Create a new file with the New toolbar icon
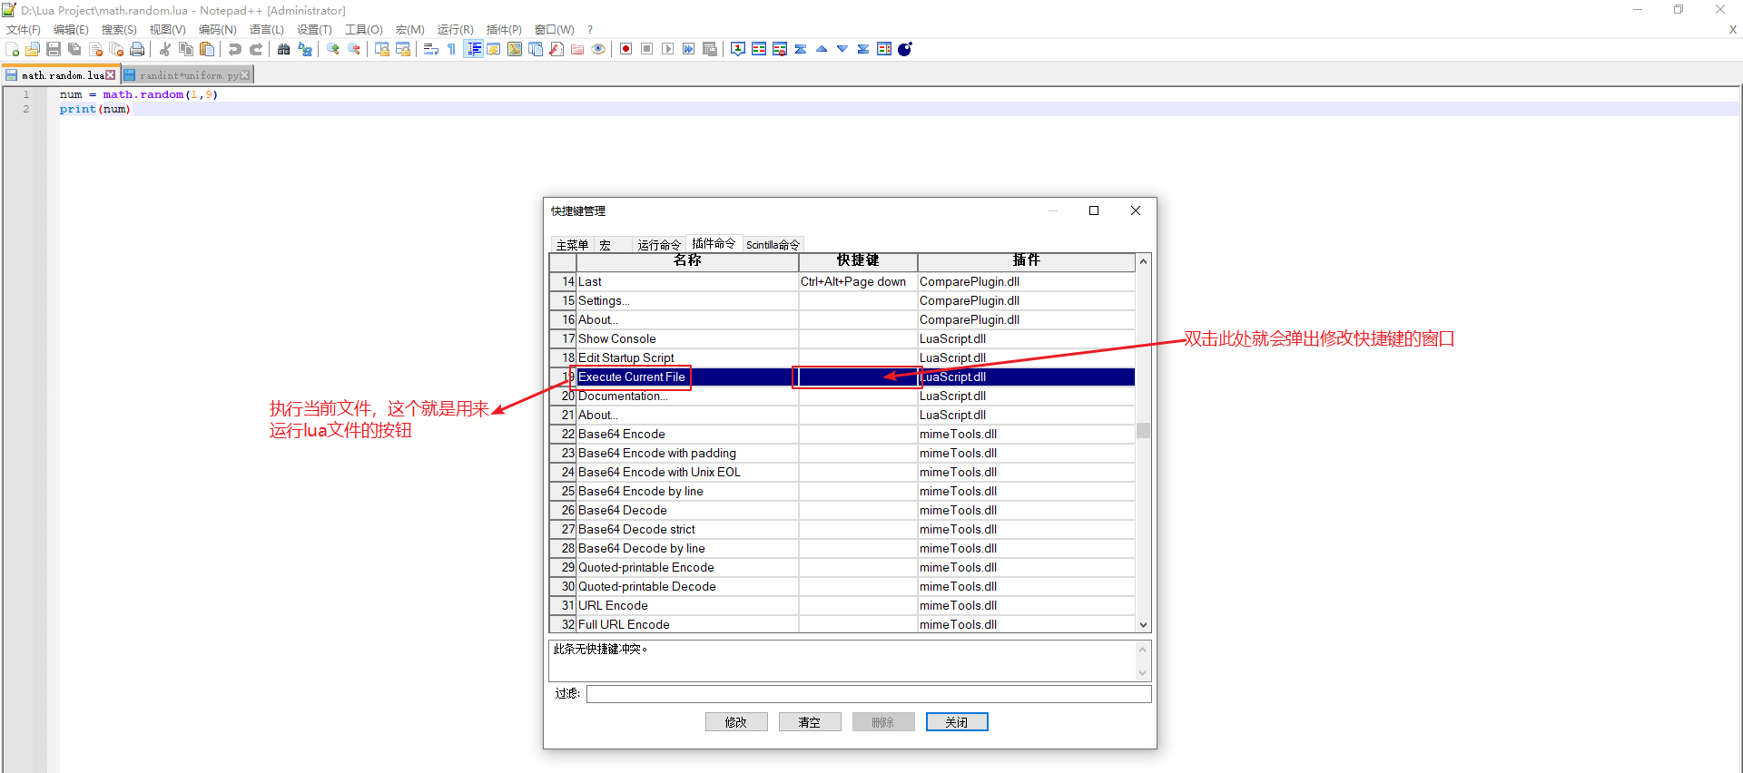The width and height of the screenshot is (1743, 773). coord(12,49)
